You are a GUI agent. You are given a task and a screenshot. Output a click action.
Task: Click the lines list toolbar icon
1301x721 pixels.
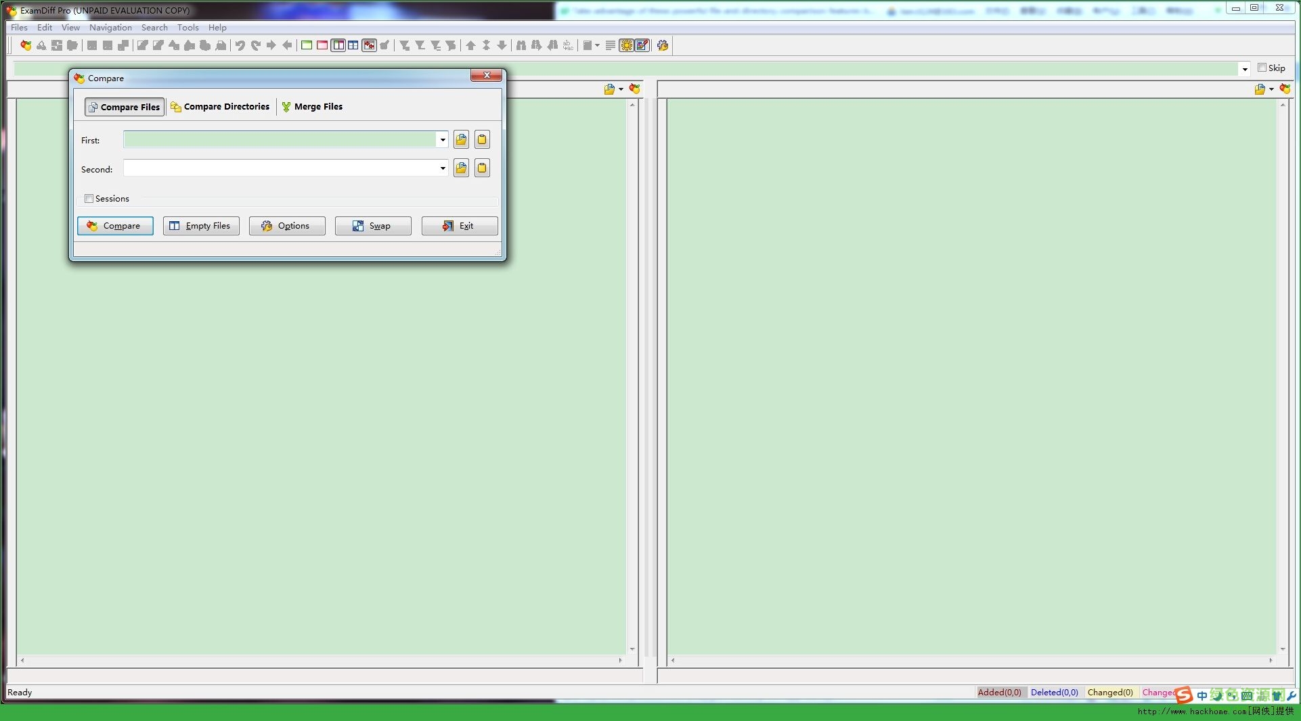(611, 45)
